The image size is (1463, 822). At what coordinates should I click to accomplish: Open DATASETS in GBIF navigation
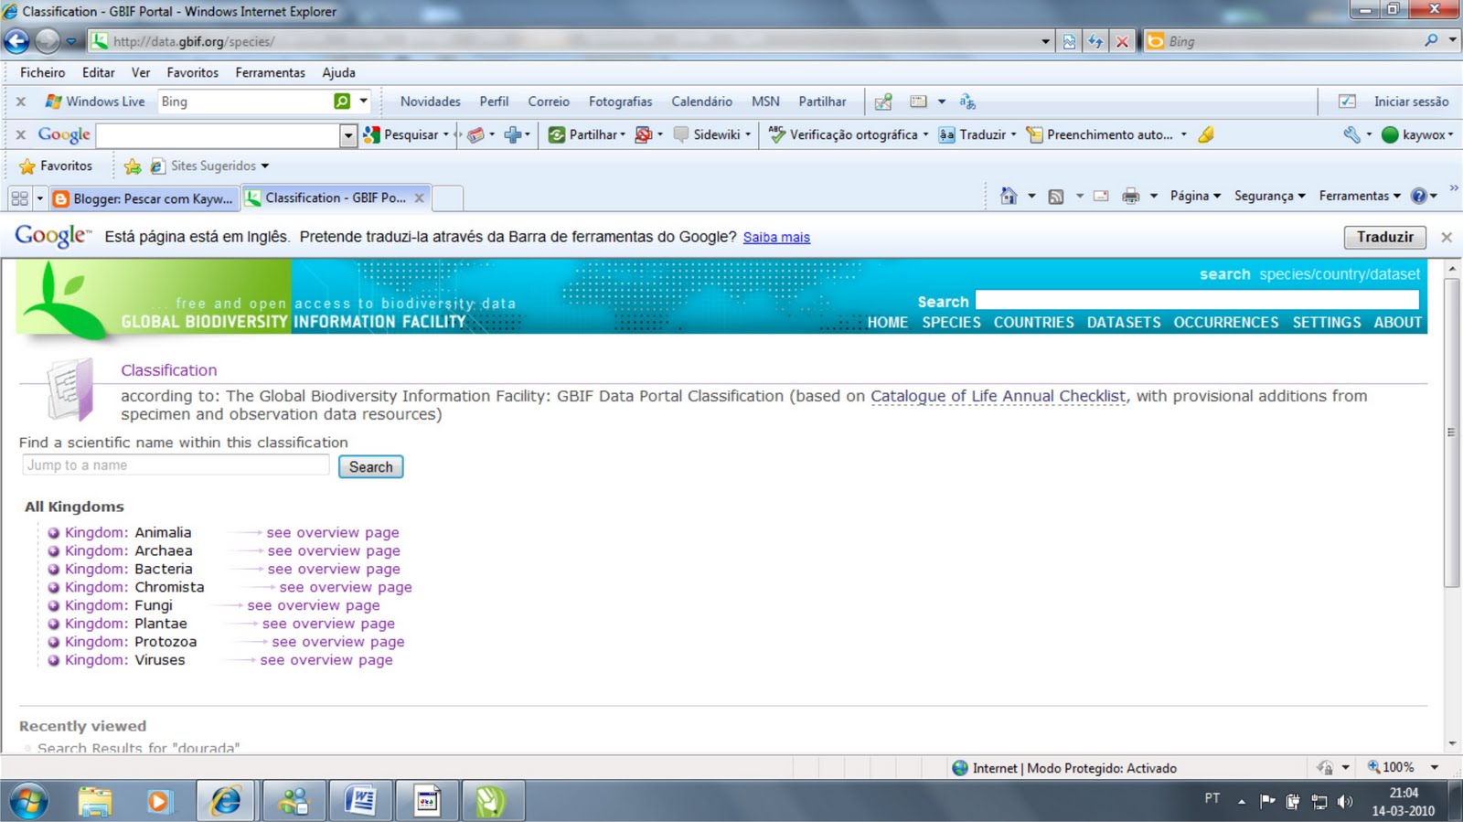point(1124,323)
